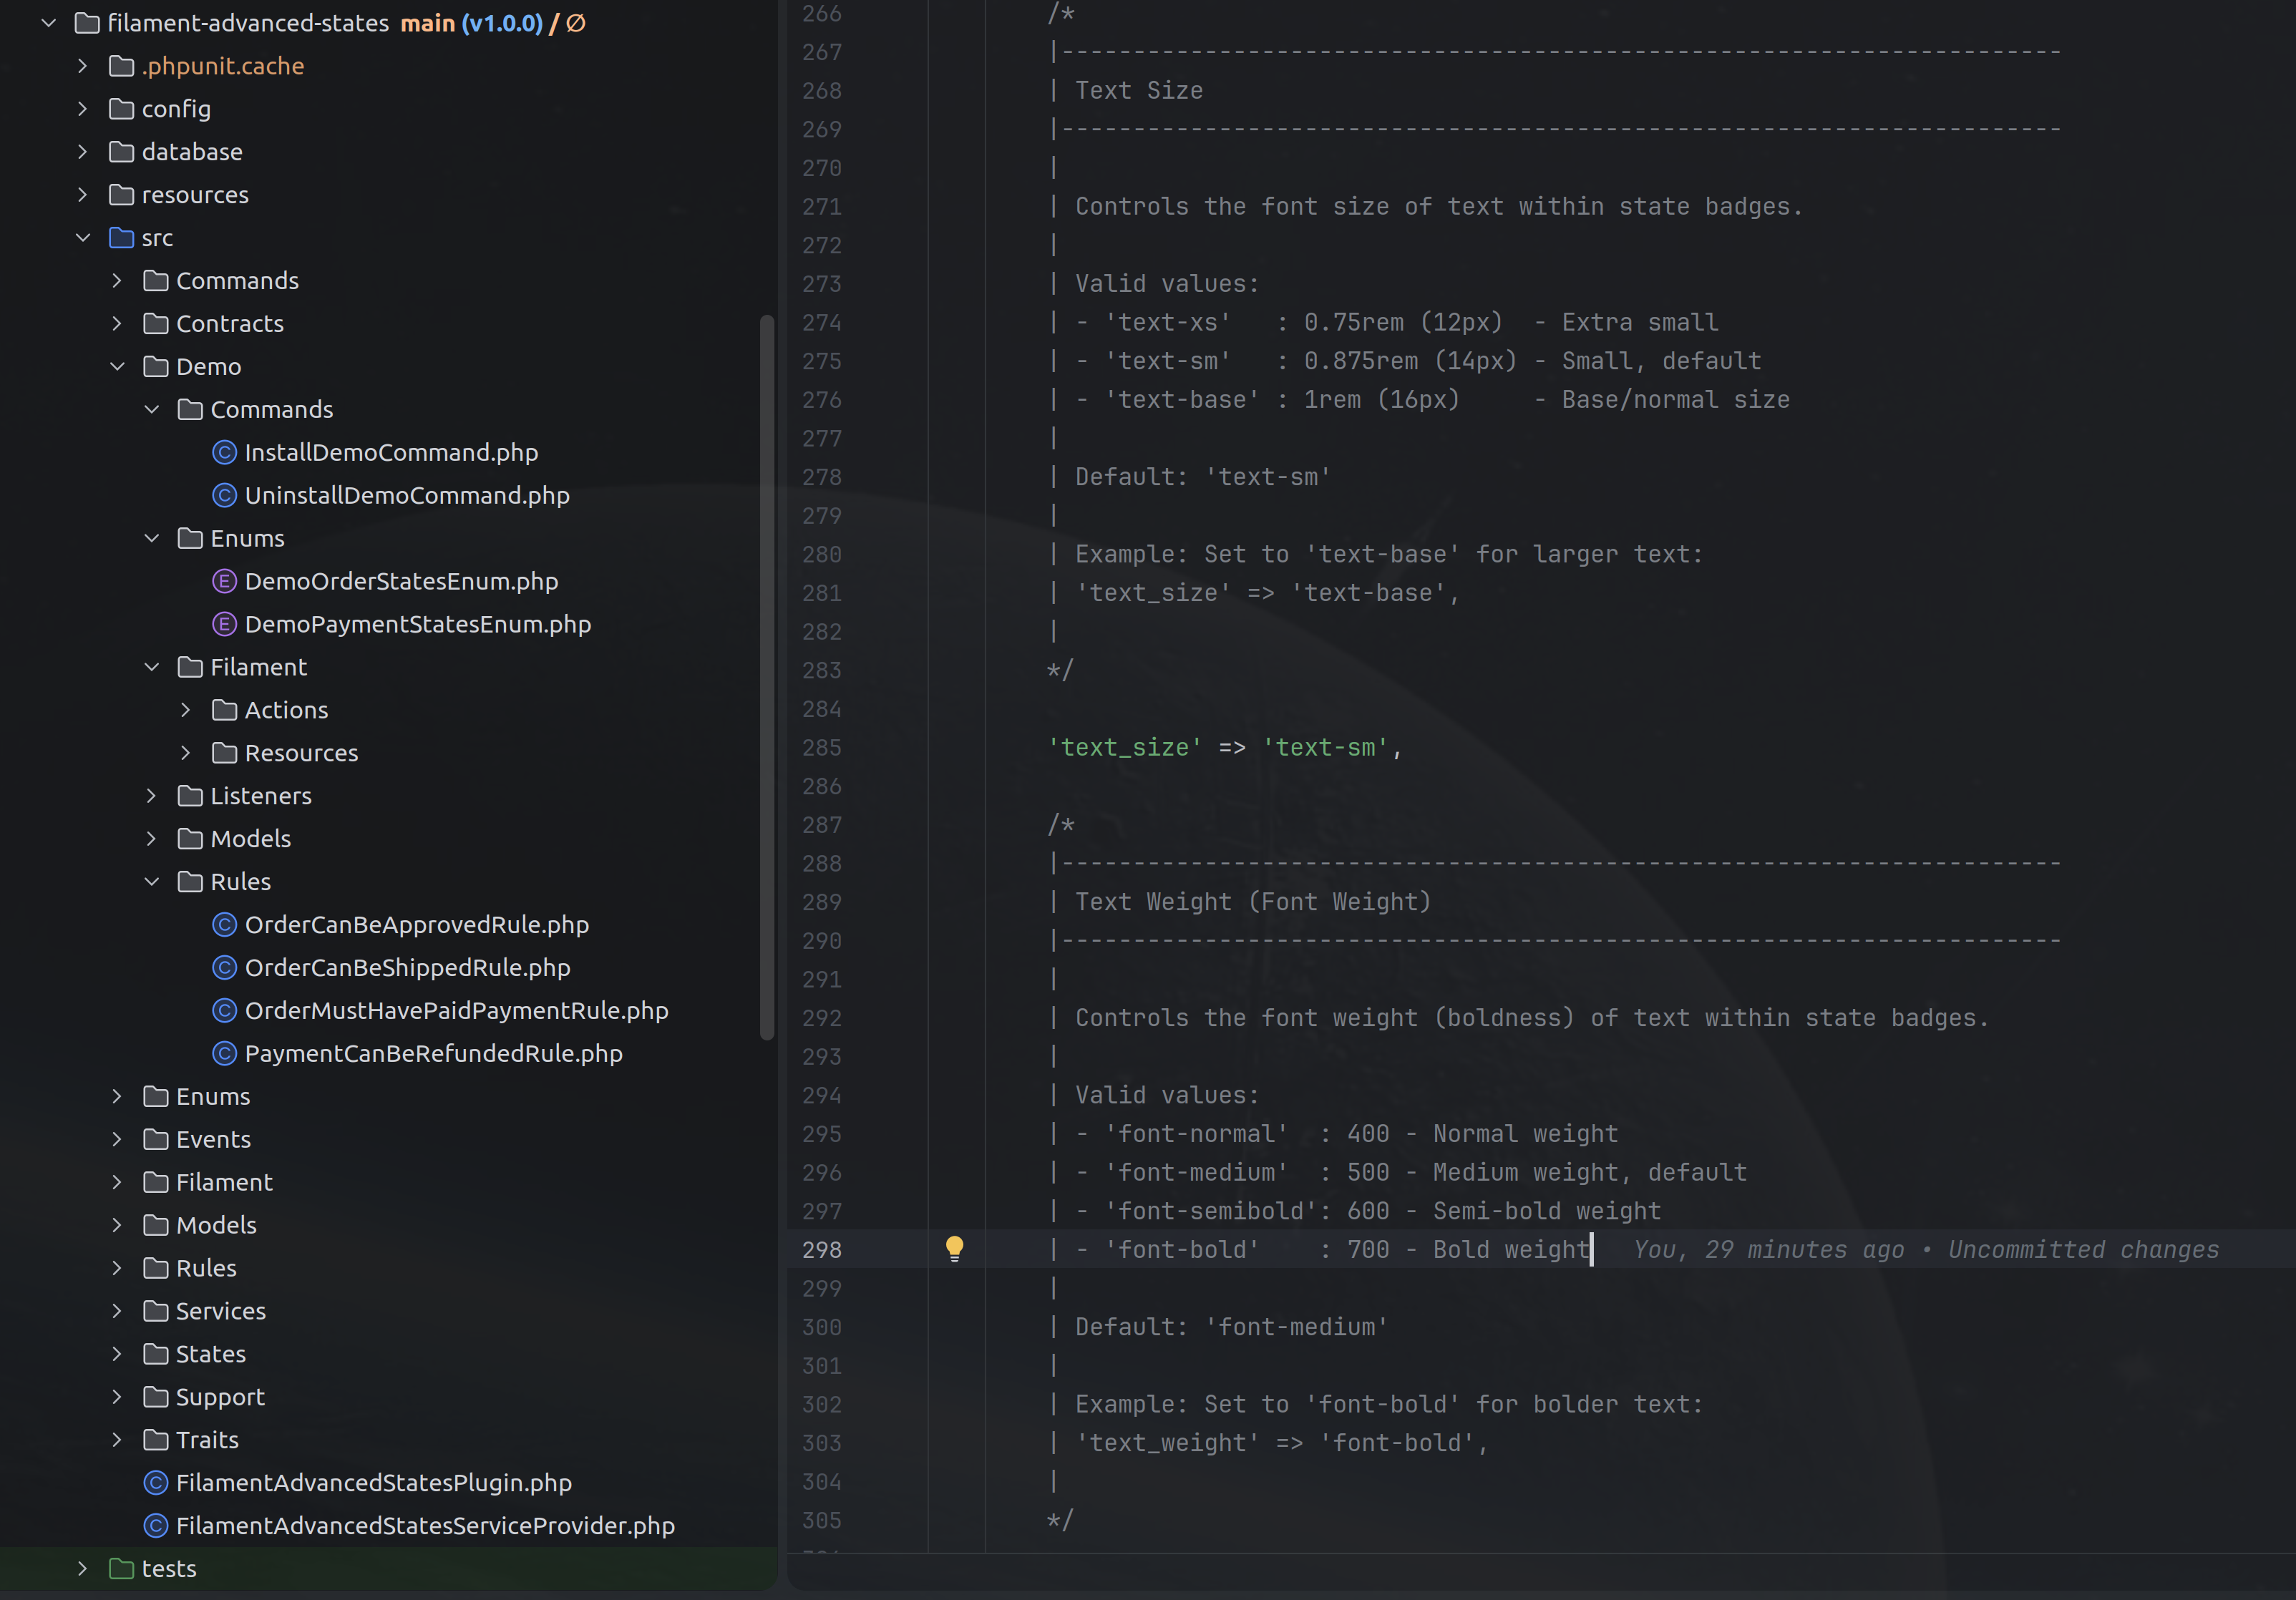
Task: Click the lightbulb quick-fix icon on line 298
Action: click(x=954, y=1249)
